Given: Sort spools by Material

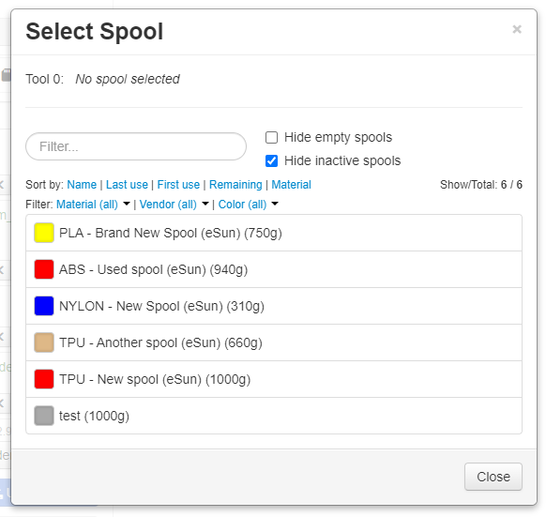Looking at the screenshot, I should tap(291, 185).
